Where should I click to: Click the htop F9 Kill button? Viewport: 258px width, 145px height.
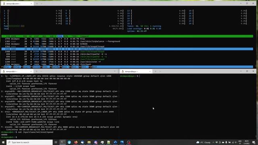tap(84, 67)
